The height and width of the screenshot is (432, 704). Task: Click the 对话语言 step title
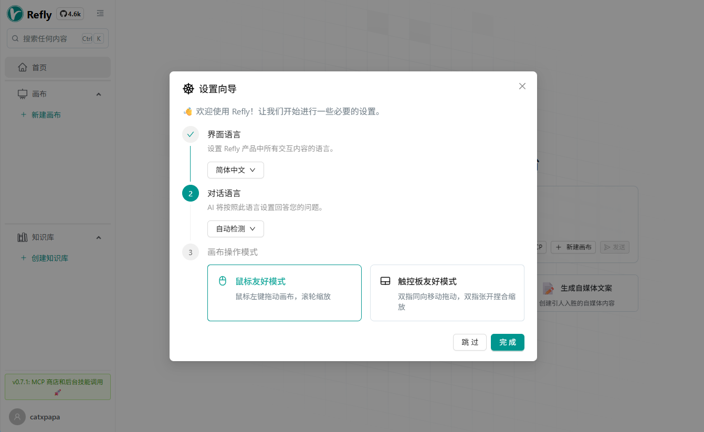coord(224,193)
